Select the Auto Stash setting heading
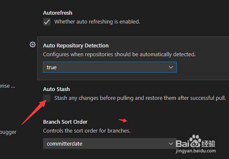 [56, 89]
